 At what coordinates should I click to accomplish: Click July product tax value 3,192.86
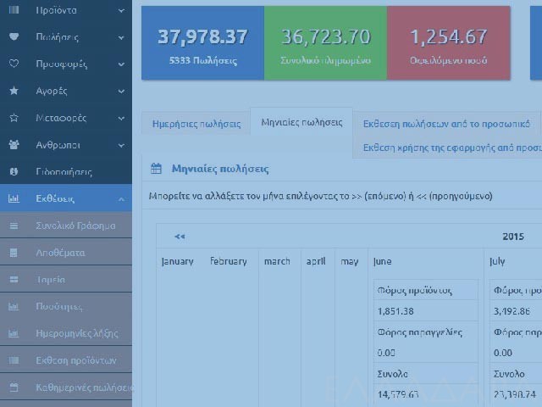tap(512, 311)
